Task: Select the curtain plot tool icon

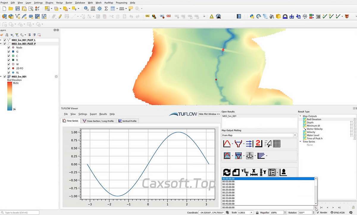Action: (249, 155)
